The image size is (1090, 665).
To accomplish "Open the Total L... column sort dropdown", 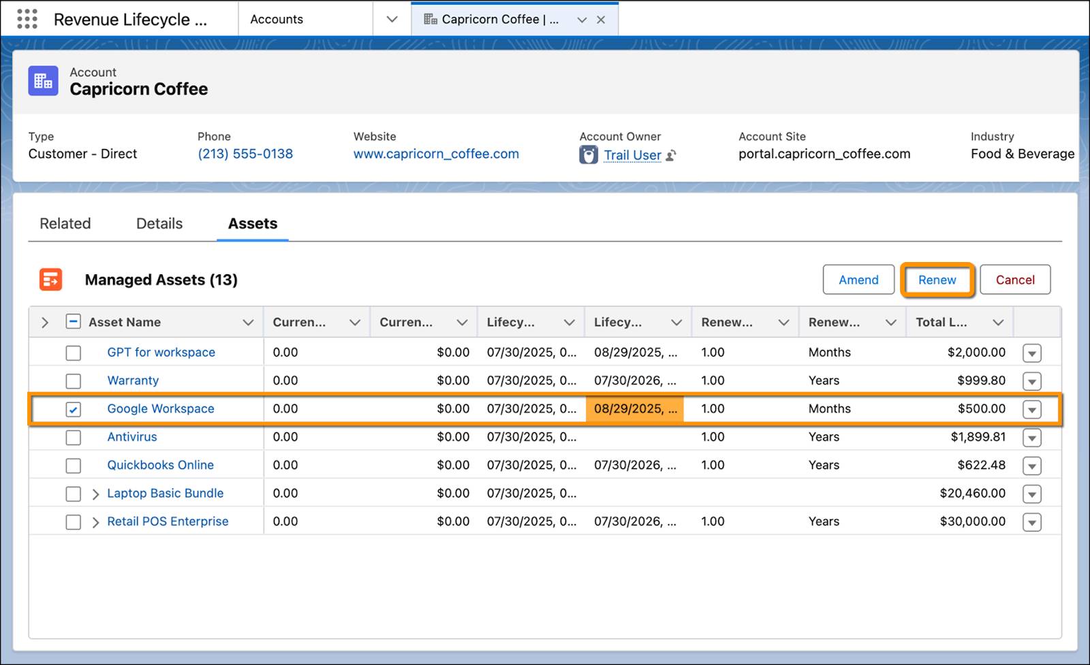I will tap(998, 323).
